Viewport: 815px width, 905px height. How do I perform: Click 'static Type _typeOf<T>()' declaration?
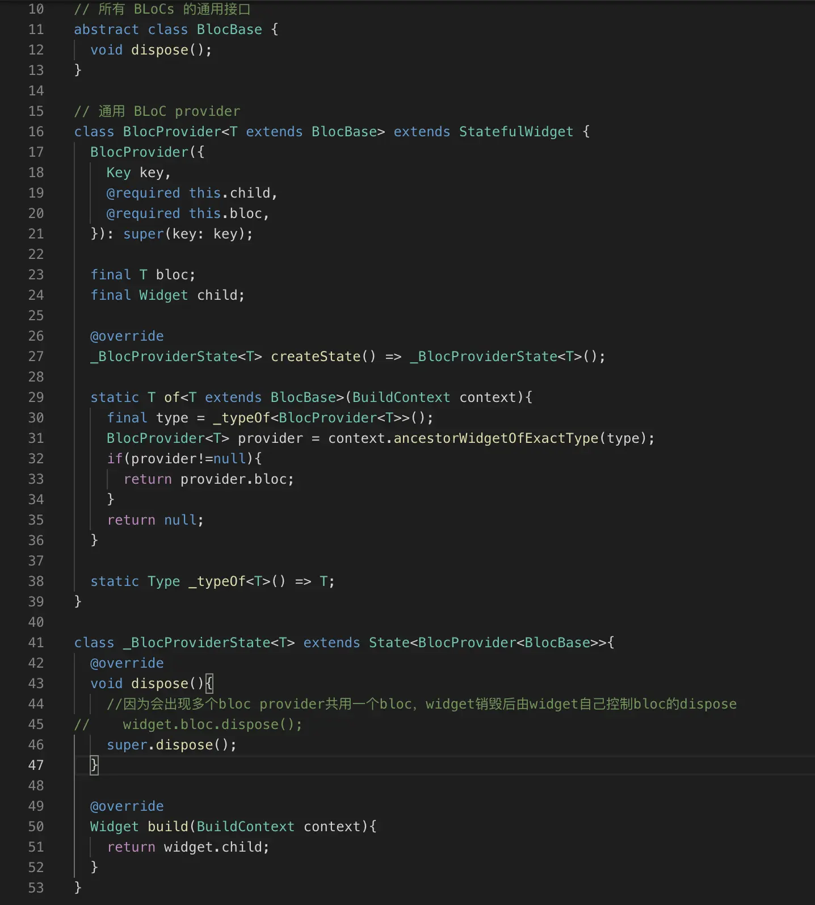point(188,581)
